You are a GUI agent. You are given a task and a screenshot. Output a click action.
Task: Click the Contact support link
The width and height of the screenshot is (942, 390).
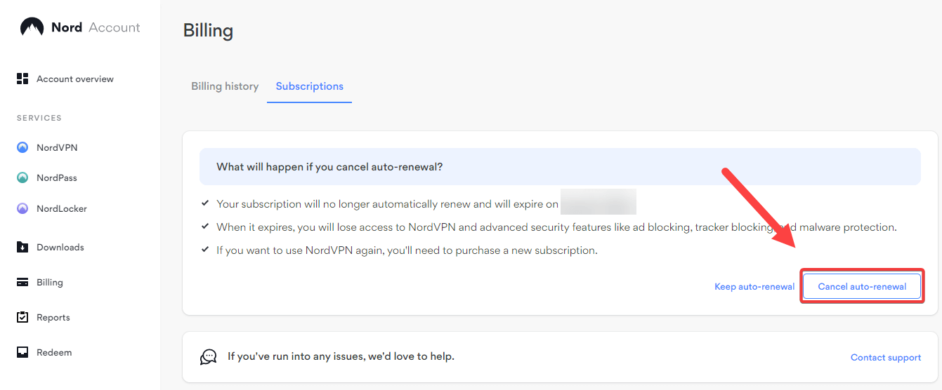886,357
